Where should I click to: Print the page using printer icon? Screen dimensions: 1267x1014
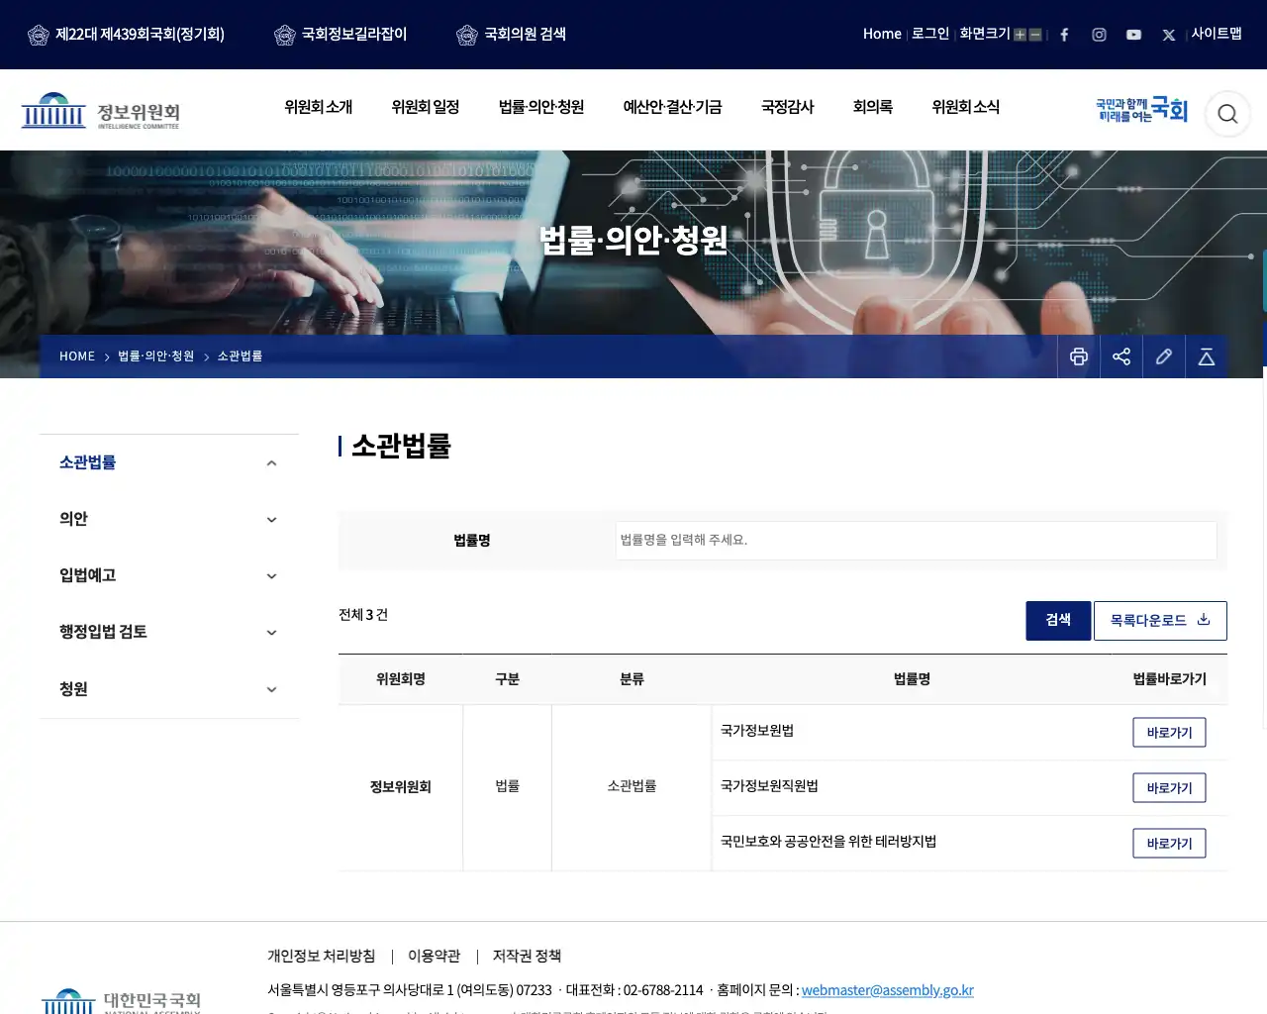pyautogui.click(x=1079, y=356)
